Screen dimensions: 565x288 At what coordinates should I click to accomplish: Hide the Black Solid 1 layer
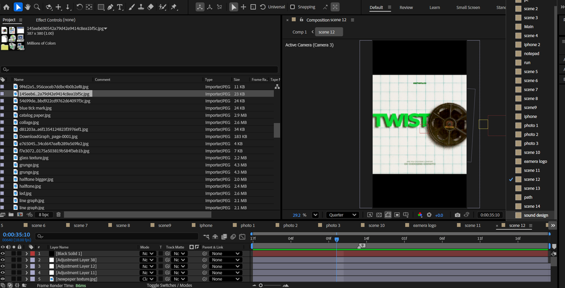click(x=3, y=254)
